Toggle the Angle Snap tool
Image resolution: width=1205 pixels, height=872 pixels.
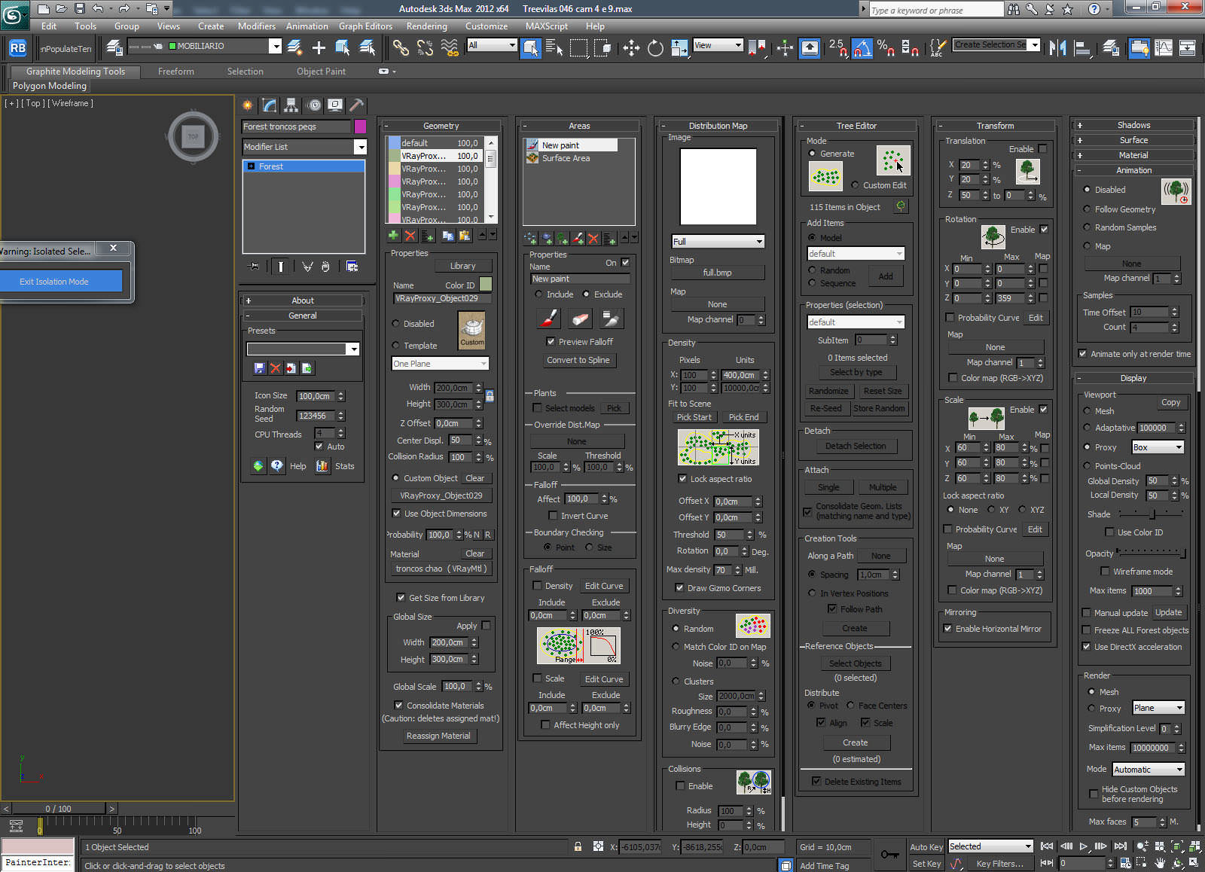[862, 48]
